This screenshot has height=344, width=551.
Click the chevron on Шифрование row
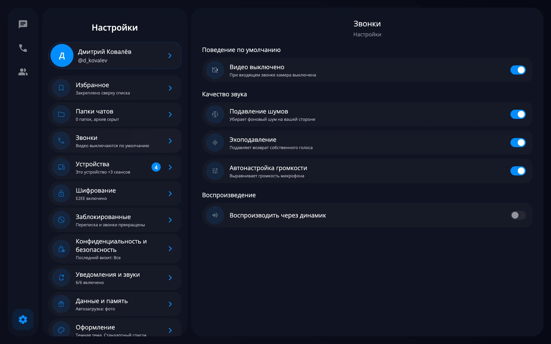[170, 193]
